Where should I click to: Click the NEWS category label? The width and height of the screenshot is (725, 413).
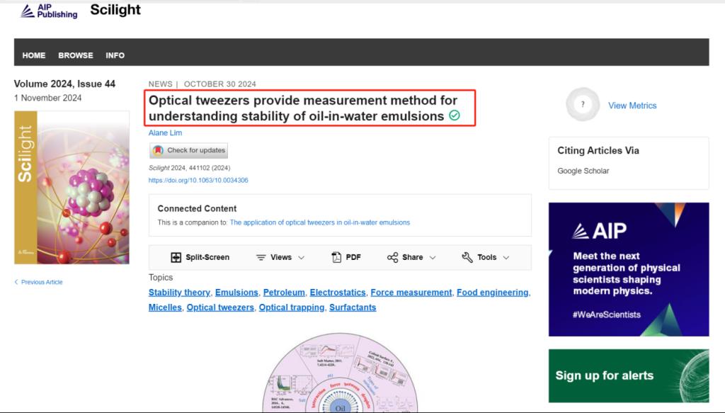tap(160, 84)
